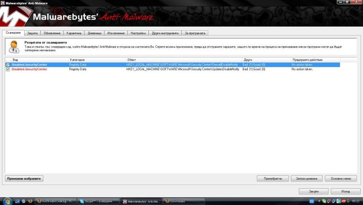Sort by the Вид column header
This screenshot has width=363, height=205.
pyautogui.click(x=39, y=60)
